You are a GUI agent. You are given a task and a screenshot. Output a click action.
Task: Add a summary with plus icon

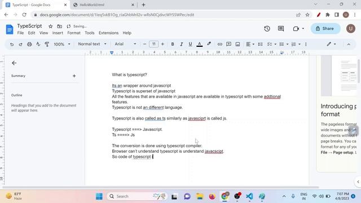(74, 76)
